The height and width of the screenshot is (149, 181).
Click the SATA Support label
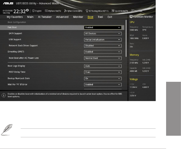pos(15,33)
